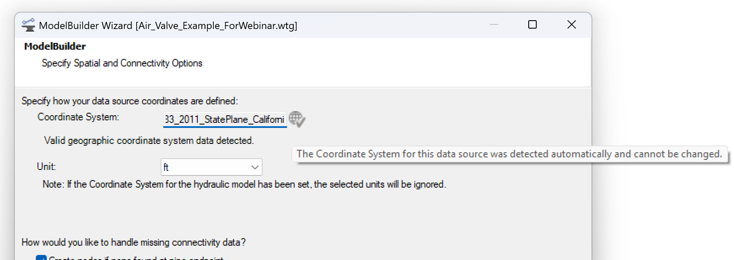Minimize the ModelBuilder Wizard window

click(x=494, y=25)
